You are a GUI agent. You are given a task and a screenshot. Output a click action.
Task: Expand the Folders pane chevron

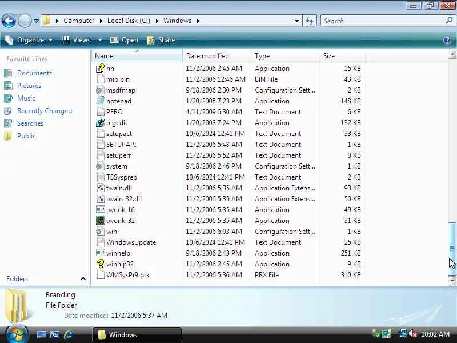point(83,279)
